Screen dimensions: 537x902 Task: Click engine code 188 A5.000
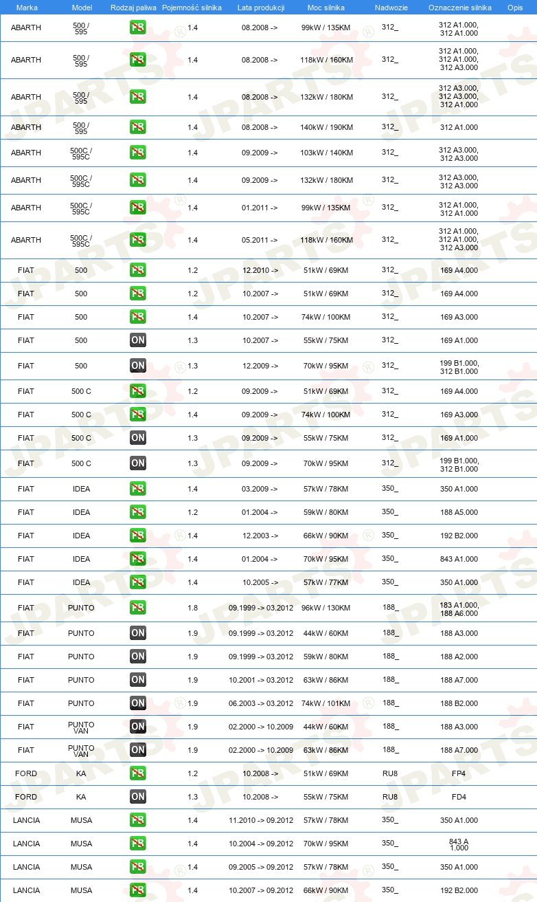click(x=459, y=512)
